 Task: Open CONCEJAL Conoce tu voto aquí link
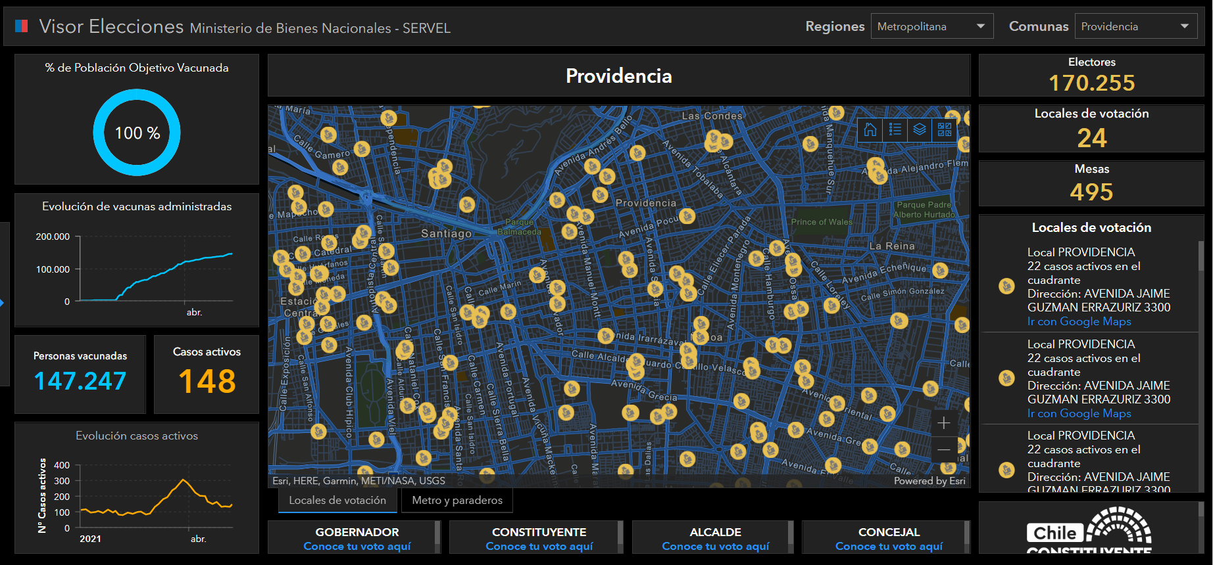(889, 546)
